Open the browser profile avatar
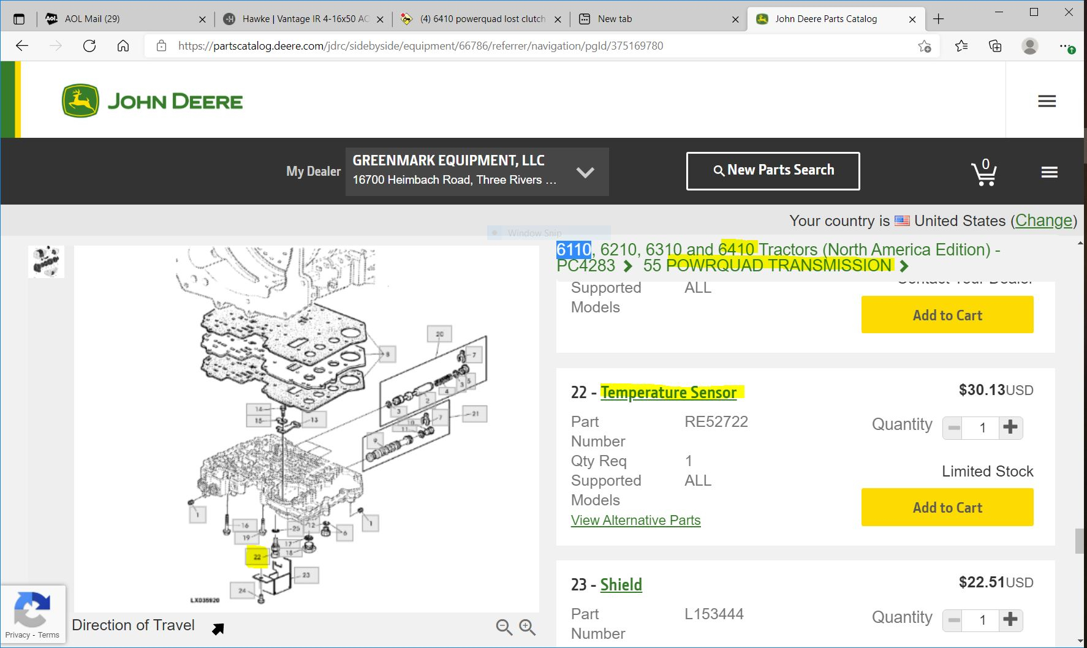1087x648 pixels. [x=1030, y=46]
